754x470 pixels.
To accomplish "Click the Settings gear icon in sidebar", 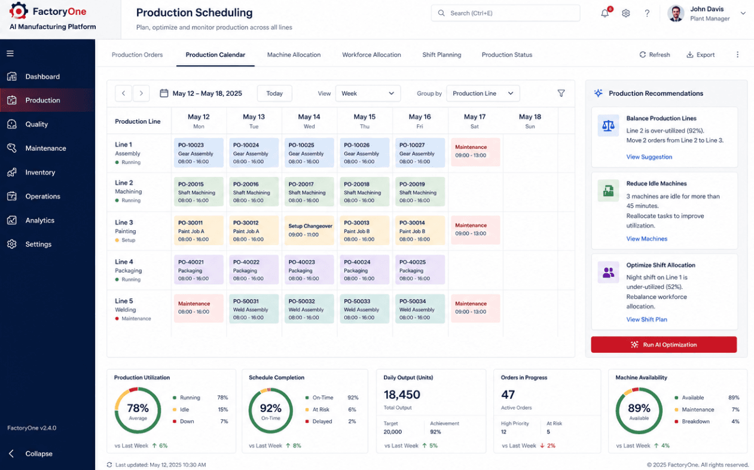I will [12, 244].
